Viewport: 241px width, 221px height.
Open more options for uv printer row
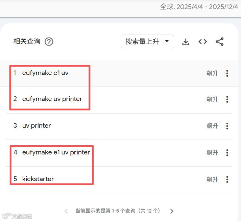click(227, 126)
